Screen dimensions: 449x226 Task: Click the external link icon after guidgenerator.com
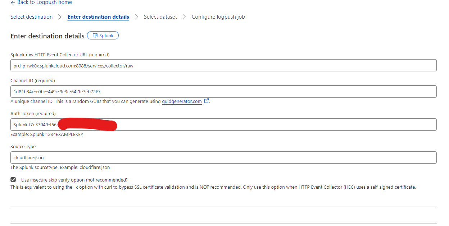[x=207, y=101]
